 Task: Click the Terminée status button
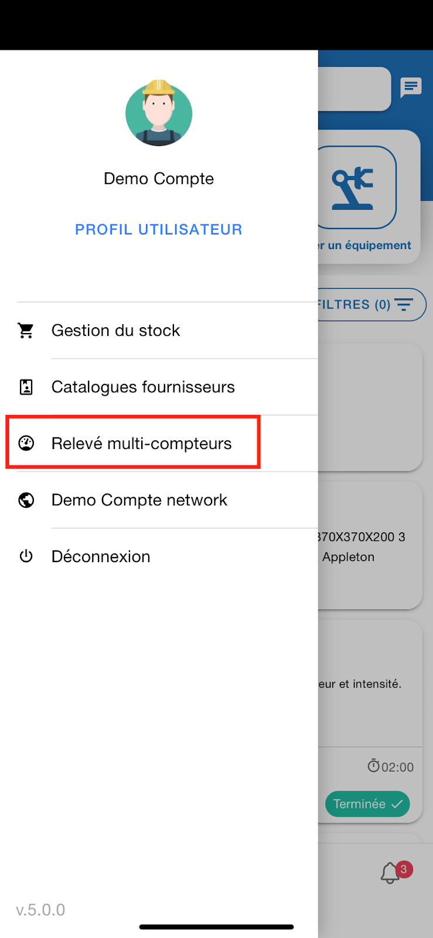(367, 804)
